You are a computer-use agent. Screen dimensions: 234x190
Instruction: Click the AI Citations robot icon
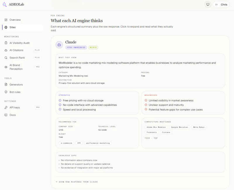[x=6, y=50]
